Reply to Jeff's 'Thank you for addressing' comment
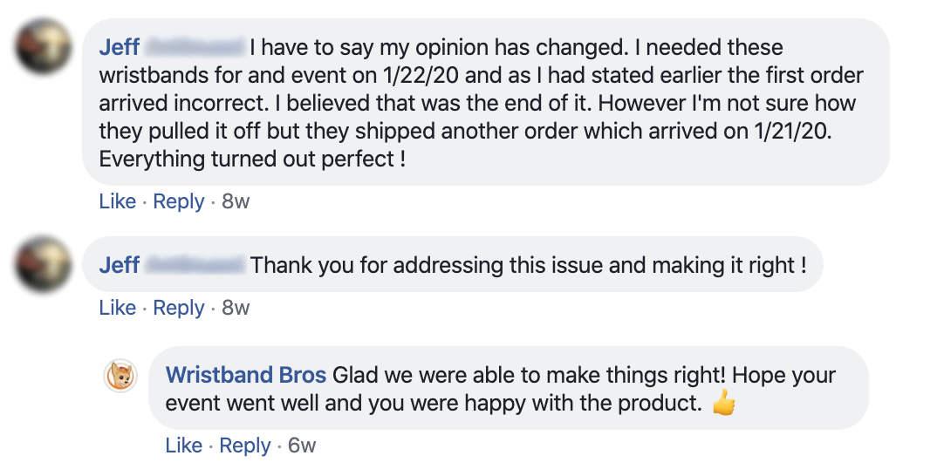This screenshot has width=944, height=476. click(179, 308)
